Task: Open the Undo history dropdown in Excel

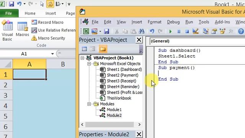Action: click(x=24, y=4)
